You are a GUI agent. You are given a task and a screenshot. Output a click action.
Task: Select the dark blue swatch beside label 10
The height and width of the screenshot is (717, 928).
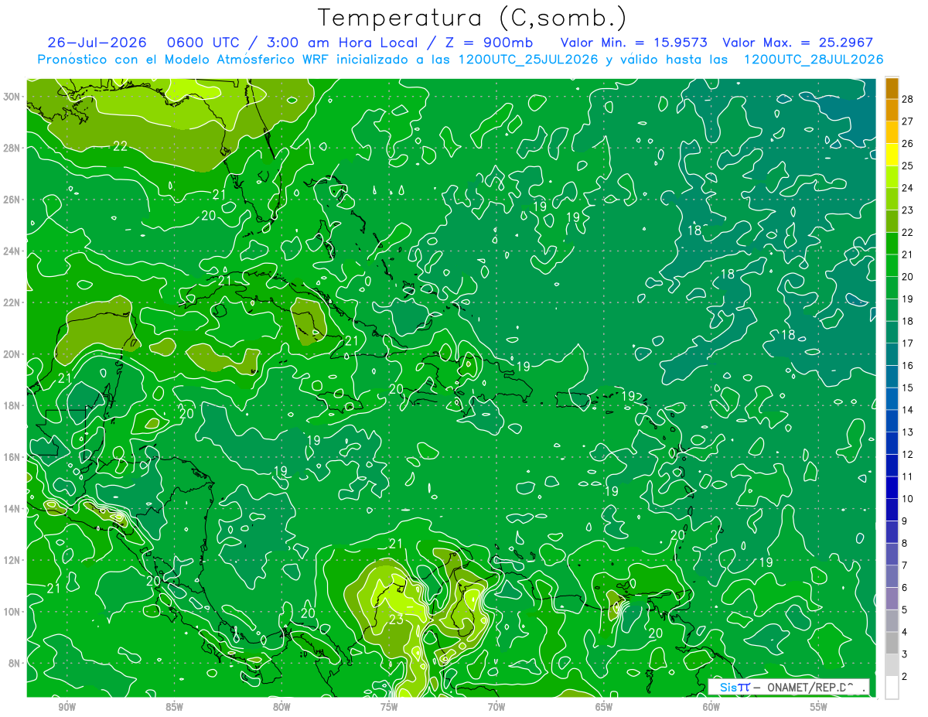point(892,488)
